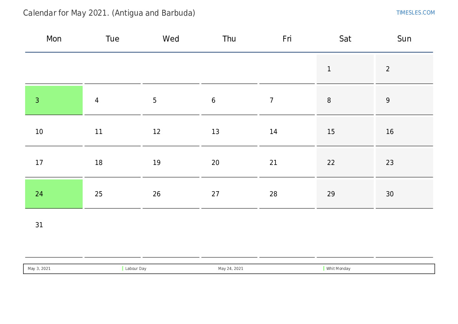Select Sunday May 2 cell
Viewport: 458px width, 324px height.
click(x=404, y=69)
